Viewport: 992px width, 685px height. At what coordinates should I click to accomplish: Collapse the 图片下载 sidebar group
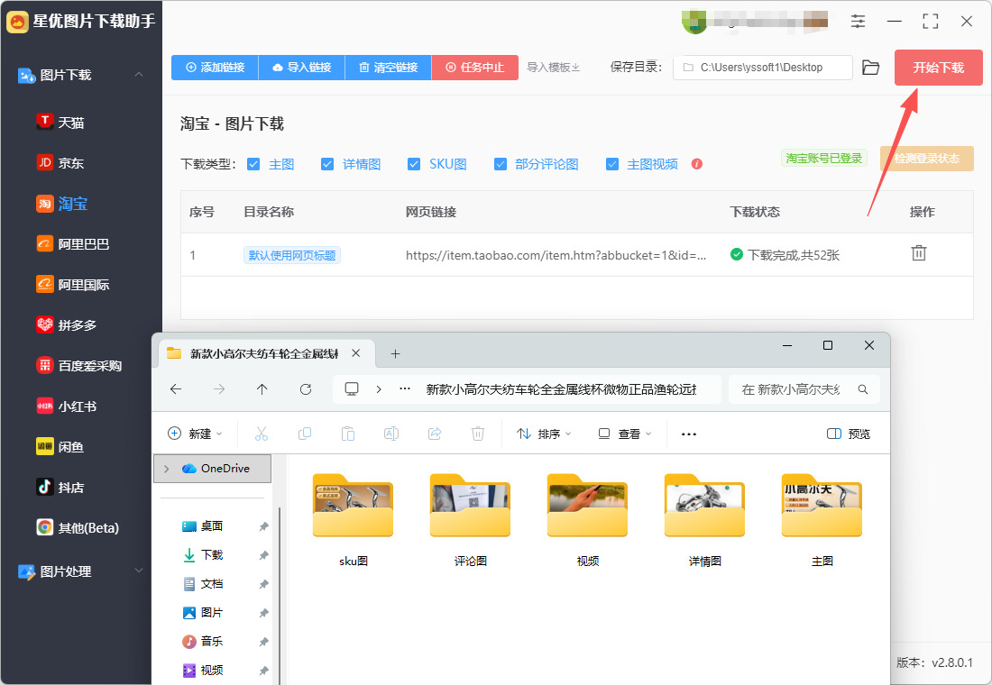(139, 75)
